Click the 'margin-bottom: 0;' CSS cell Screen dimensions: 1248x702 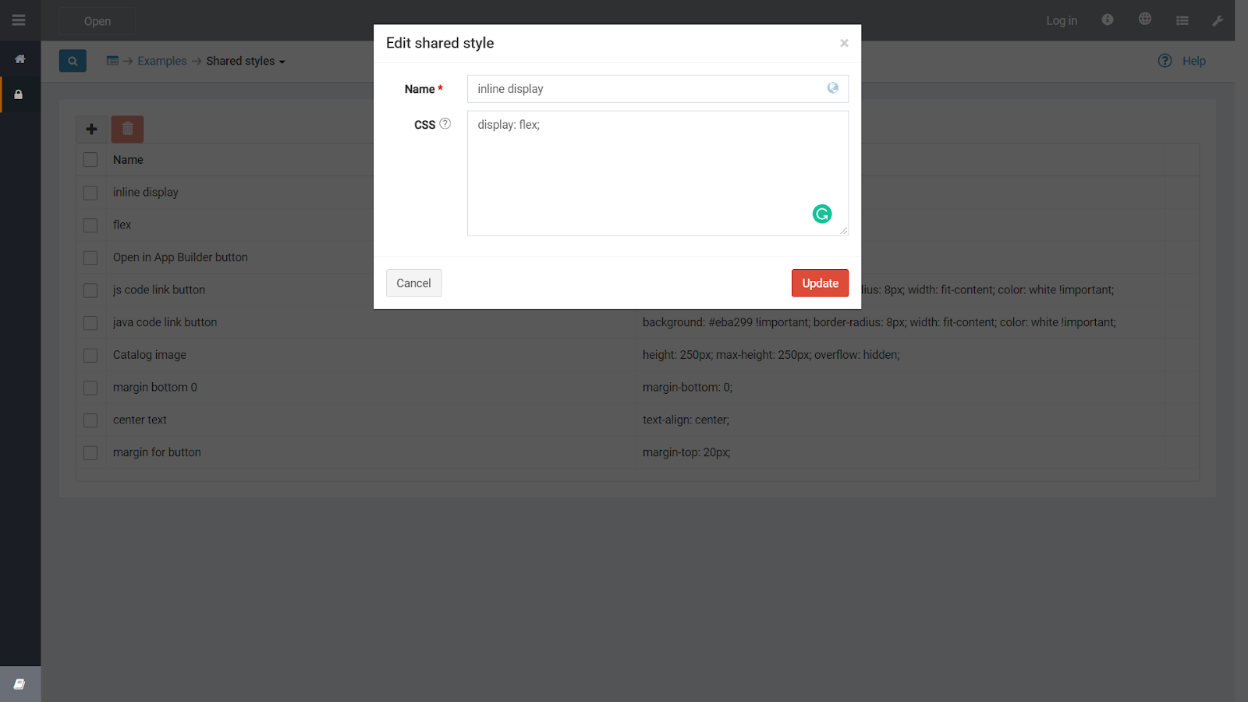687,387
